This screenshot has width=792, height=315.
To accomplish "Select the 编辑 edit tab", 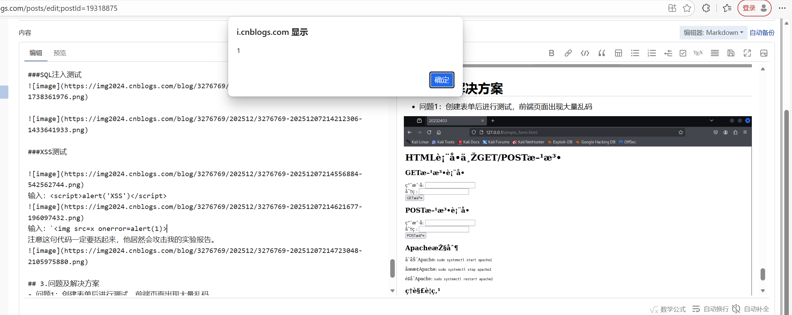I will coord(35,53).
